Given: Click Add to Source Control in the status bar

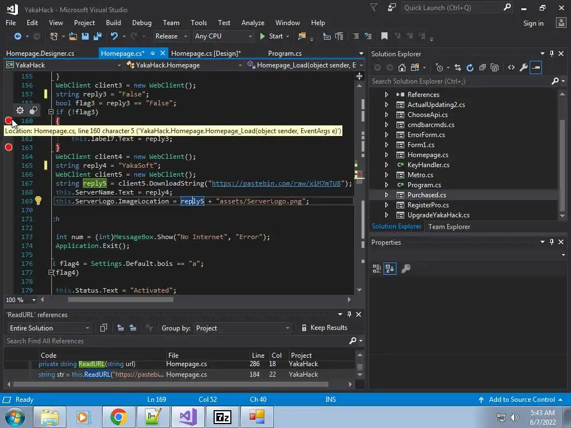Looking at the screenshot, I should tap(521, 399).
